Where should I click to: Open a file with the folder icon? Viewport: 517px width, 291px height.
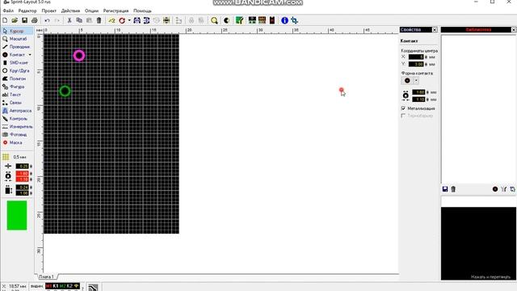coord(15,20)
